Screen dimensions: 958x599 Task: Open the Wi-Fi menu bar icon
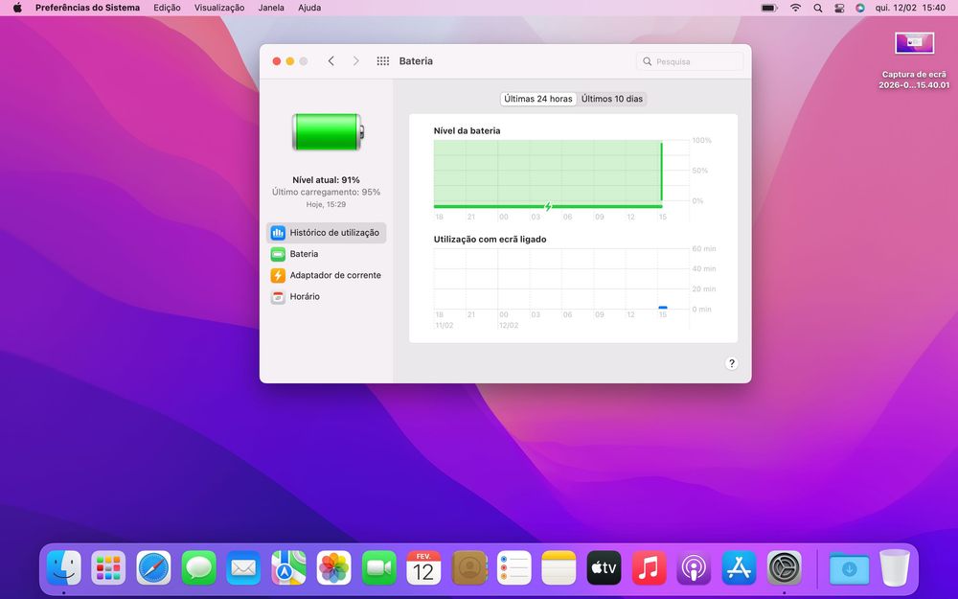click(795, 8)
